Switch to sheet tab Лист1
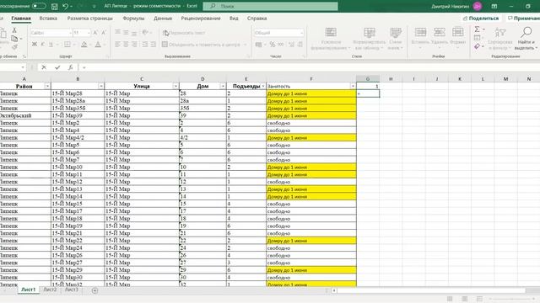 (x=28, y=290)
